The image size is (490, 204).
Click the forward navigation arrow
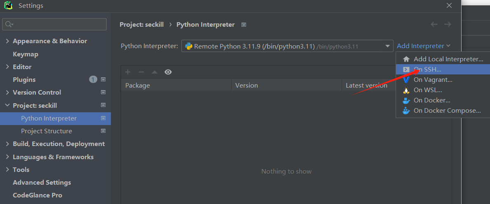pyautogui.click(x=448, y=25)
